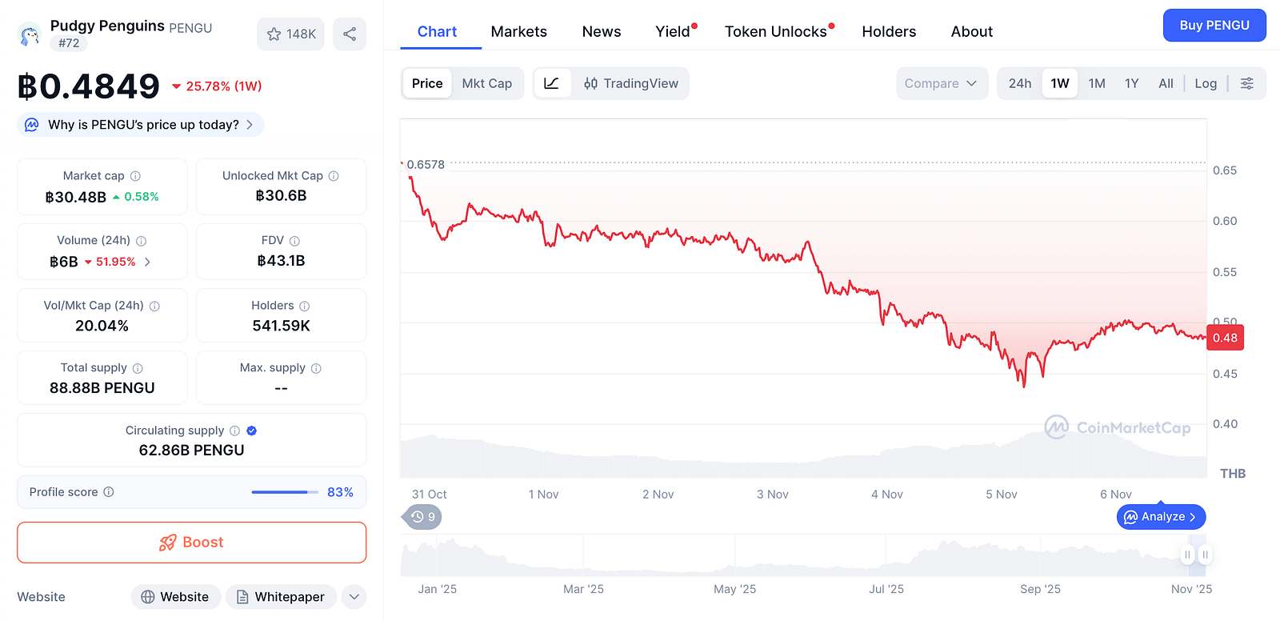Select 1W time range
The image size is (1280, 621).
click(1060, 83)
